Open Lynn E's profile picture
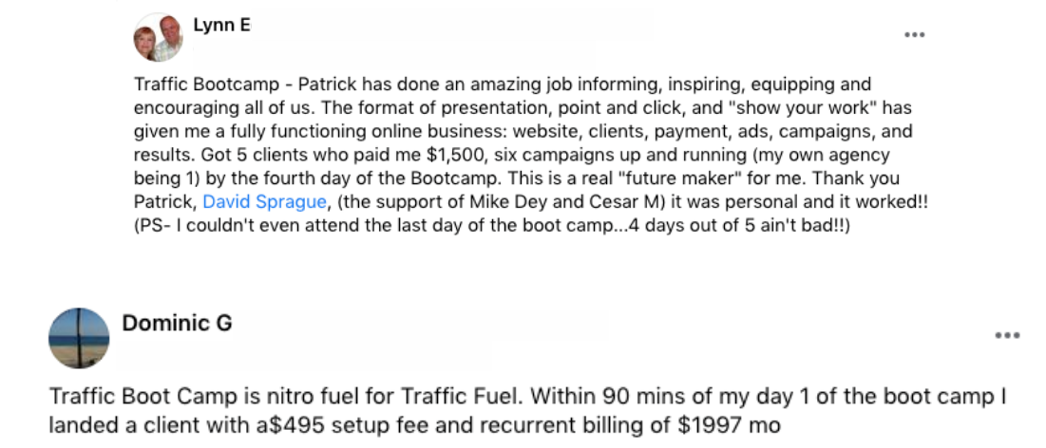Viewport: 1046px width, 448px height. [x=158, y=38]
